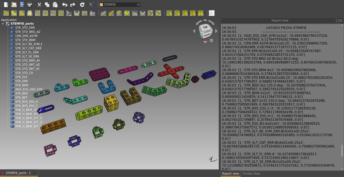Click the 'Application' label above the tree
The image size is (344, 177).
tap(9, 20)
